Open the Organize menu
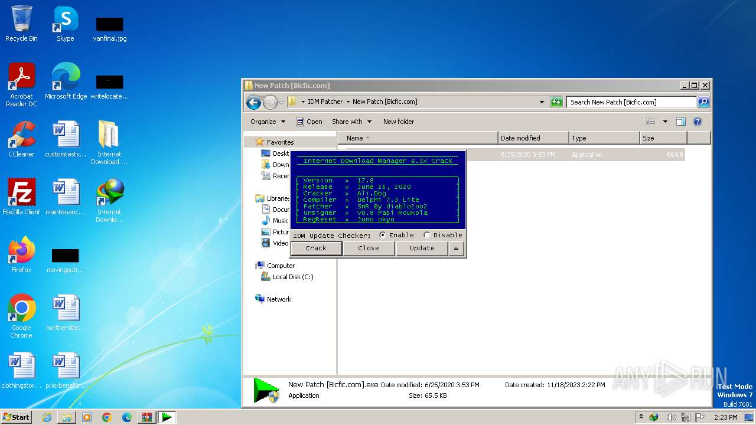The height and width of the screenshot is (425, 756). (x=268, y=122)
